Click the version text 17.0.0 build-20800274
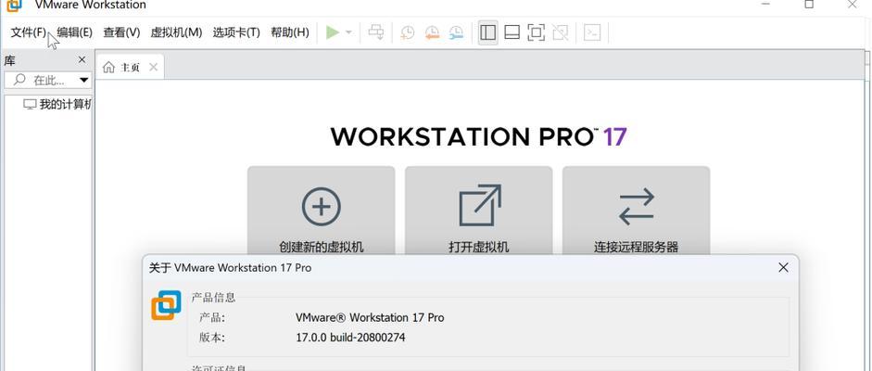The width and height of the screenshot is (872, 371). pos(351,338)
